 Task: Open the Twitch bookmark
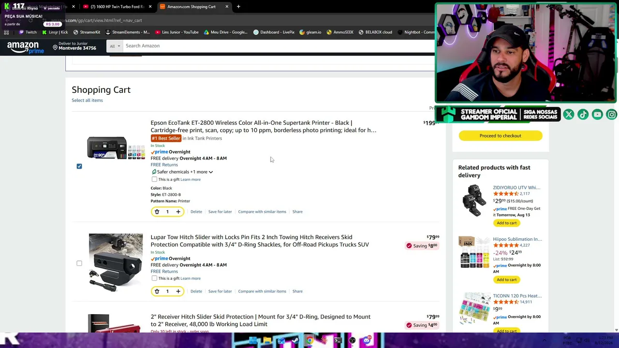[x=28, y=32]
